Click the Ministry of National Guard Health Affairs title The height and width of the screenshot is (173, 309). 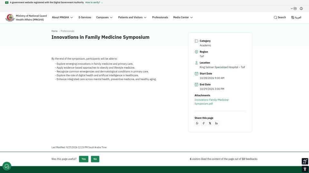pyautogui.click(x=31, y=18)
